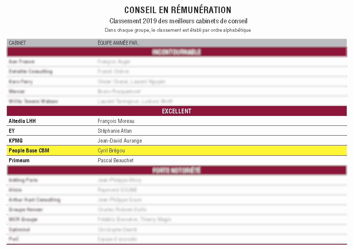
Task: Select the blurred 'Deloitte Consulting' entry
Action: 30,71
